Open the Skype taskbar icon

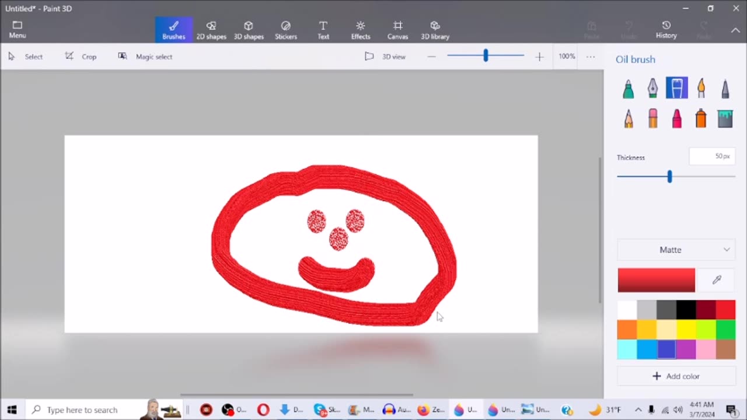pyautogui.click(x=327, y=410)
